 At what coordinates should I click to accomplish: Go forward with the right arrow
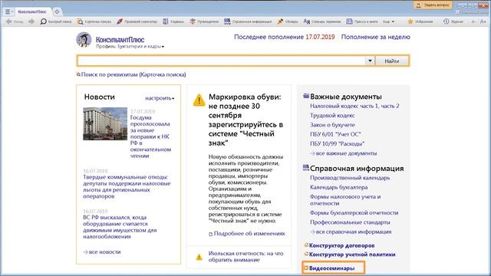point(31,21)
